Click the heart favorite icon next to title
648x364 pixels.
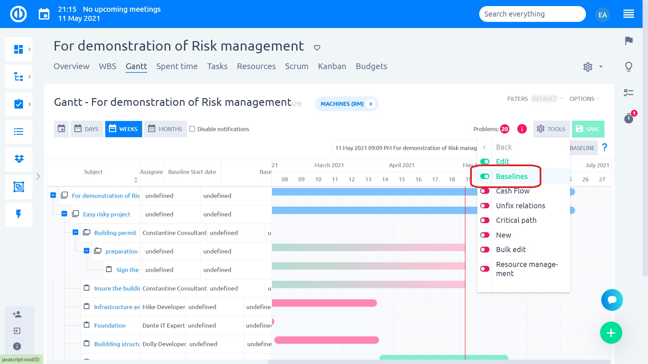coord(317,48)
